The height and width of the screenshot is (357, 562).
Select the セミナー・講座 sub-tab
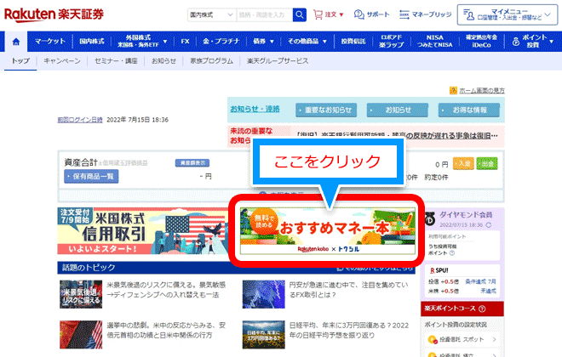pyautogui.click(x=116, y=61)
